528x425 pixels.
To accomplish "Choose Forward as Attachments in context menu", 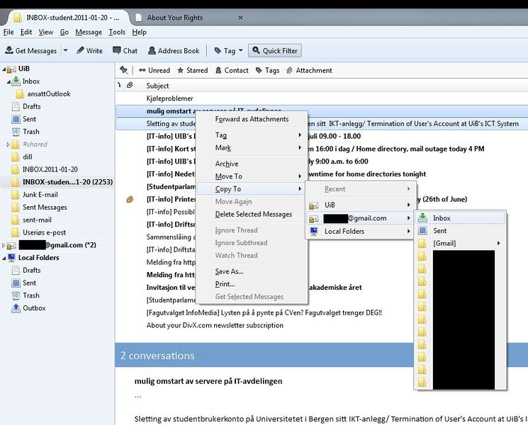I will pos(252,119).
